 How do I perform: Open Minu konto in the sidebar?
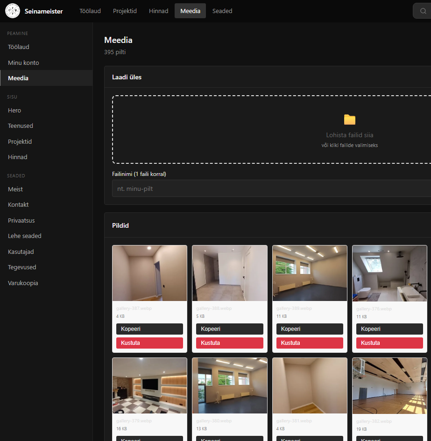[23, 63]
